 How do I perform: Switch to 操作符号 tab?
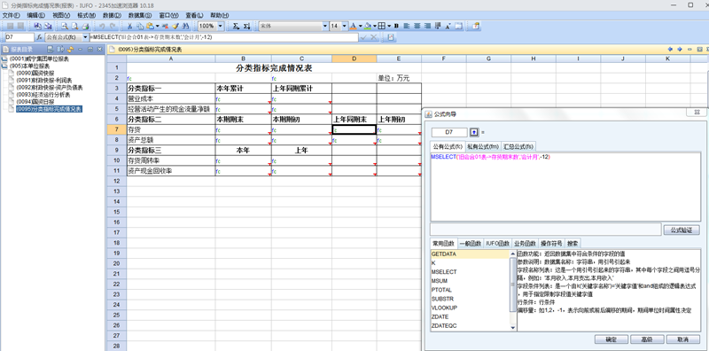coord(551,244)
